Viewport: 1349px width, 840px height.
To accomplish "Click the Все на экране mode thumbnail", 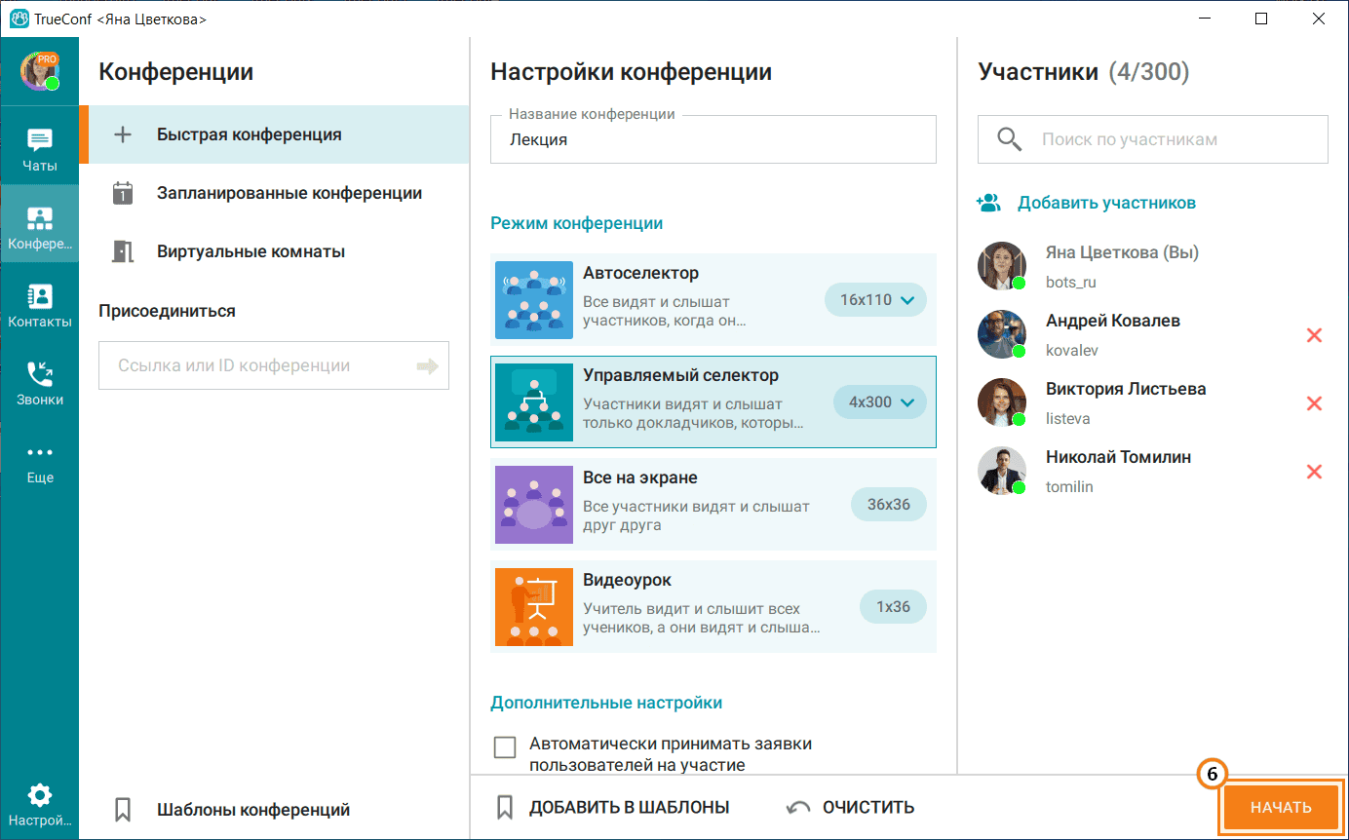I will (534, 505).
